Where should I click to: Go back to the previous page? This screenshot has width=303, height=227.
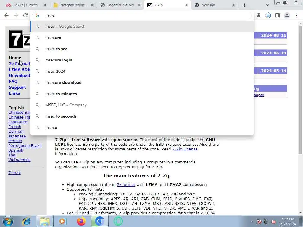(7, 15)
